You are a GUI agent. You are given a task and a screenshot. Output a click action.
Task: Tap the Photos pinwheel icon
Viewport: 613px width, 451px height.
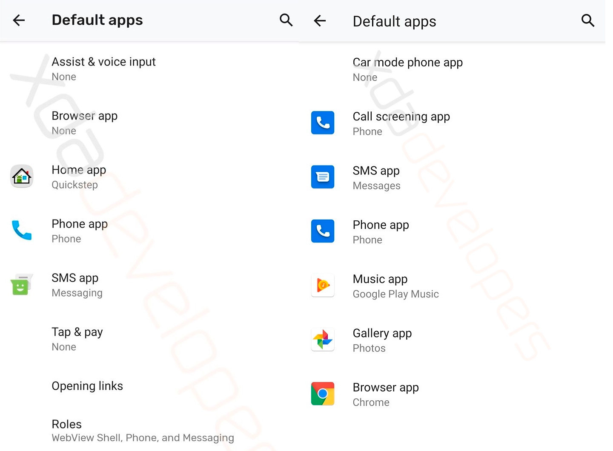click(x=323, y=340)
